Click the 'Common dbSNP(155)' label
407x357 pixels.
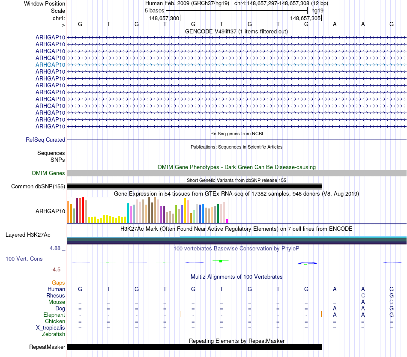click(x=38, y=186)
